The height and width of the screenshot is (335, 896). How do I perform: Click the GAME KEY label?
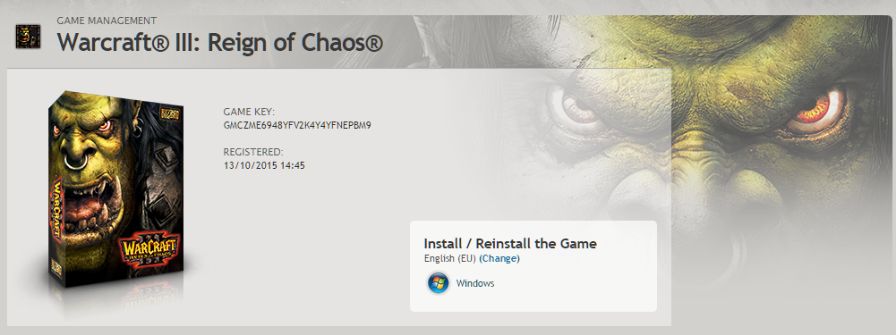point(249,112)
